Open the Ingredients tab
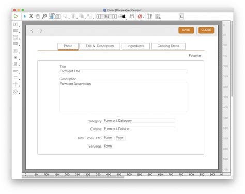Screen dimensions: 245x194 (x=136, y=46)
